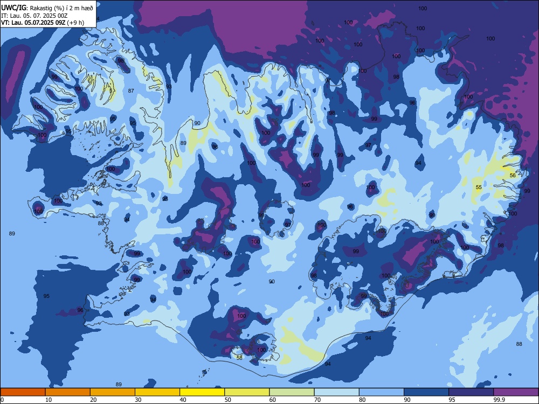The width and height of the screenshot is (539, 404).
Task: Click the 'VT: Lau. 05.07.2025 09Z (+9 h)' line
Action: point(43,23)
